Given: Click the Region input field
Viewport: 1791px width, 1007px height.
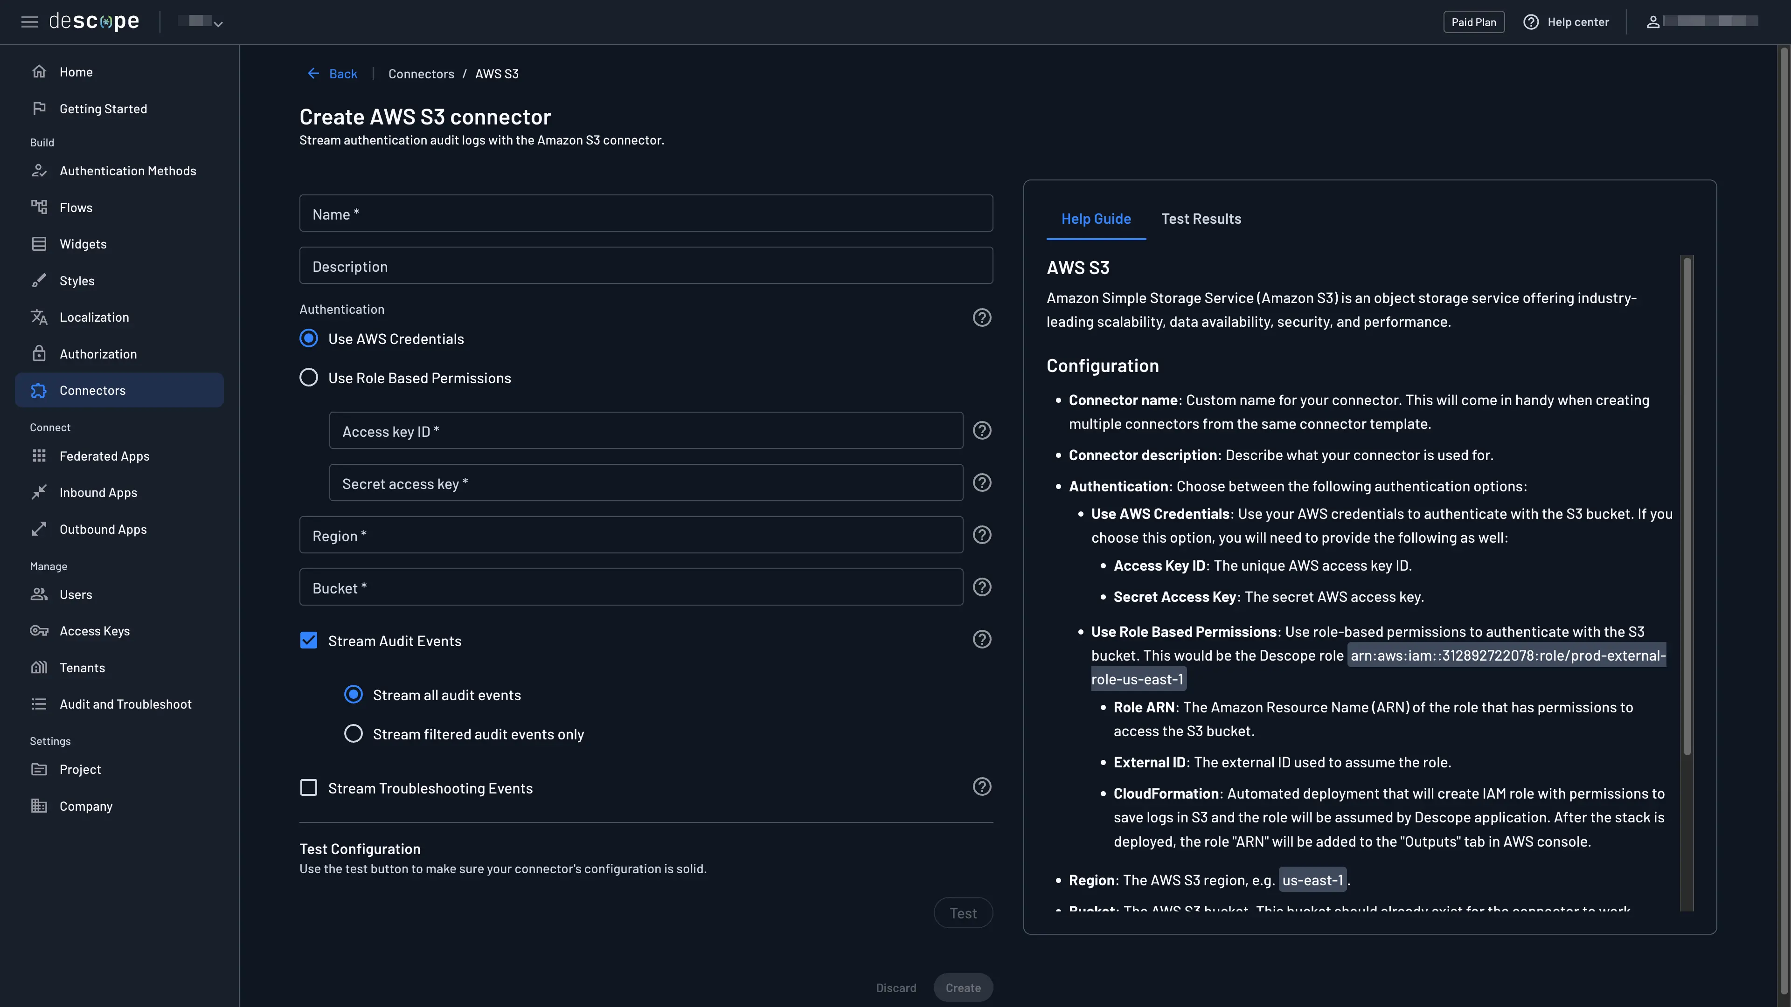Looking at the screenshot, I should point(630,535).
